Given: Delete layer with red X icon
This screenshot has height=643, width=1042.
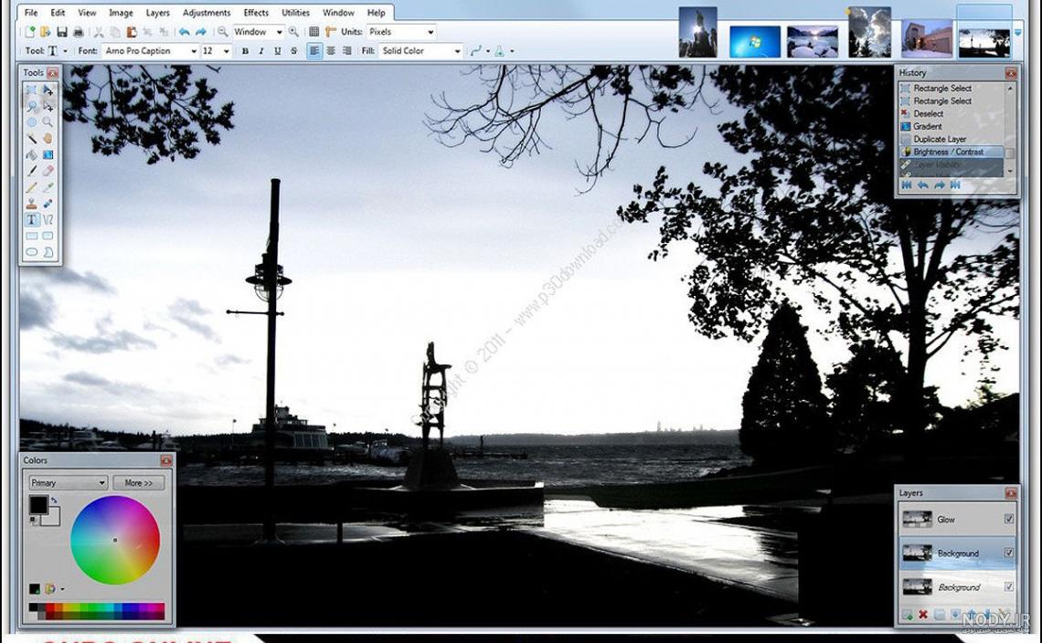Looking at the screenshot, I should coord(923,615).
